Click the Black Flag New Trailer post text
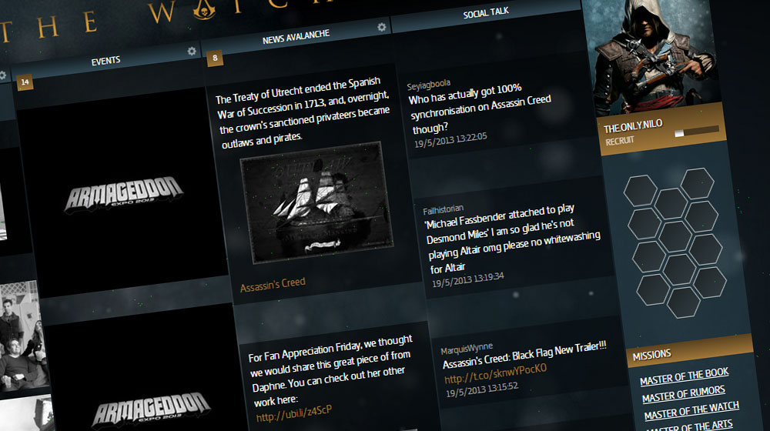 524,355
